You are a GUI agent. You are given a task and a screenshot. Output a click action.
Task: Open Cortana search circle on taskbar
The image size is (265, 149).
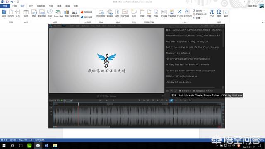(x=12, y=145)
